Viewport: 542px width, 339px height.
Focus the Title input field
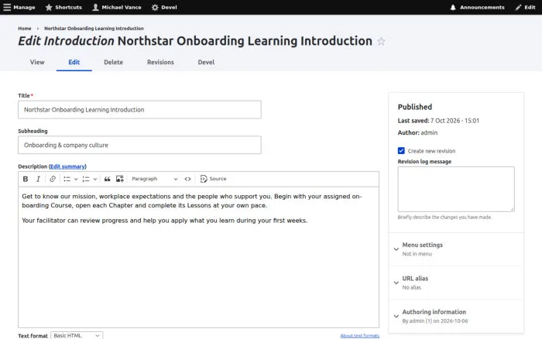[x=139, y=110]
